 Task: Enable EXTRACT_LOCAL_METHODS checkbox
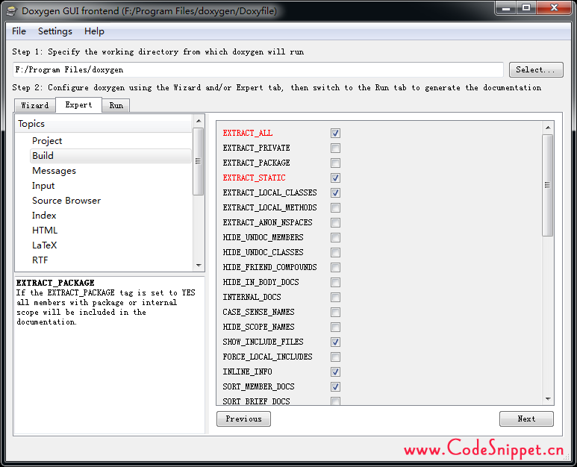click(335, 207)
